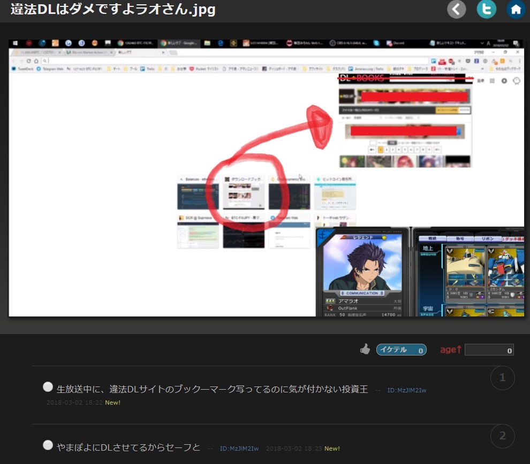Select the circle beside the second comment

coord(48,445)
